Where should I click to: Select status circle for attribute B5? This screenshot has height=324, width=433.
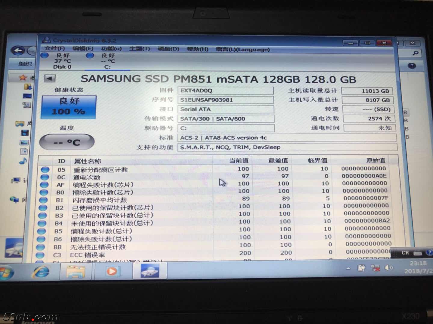(x=41, y=231)
